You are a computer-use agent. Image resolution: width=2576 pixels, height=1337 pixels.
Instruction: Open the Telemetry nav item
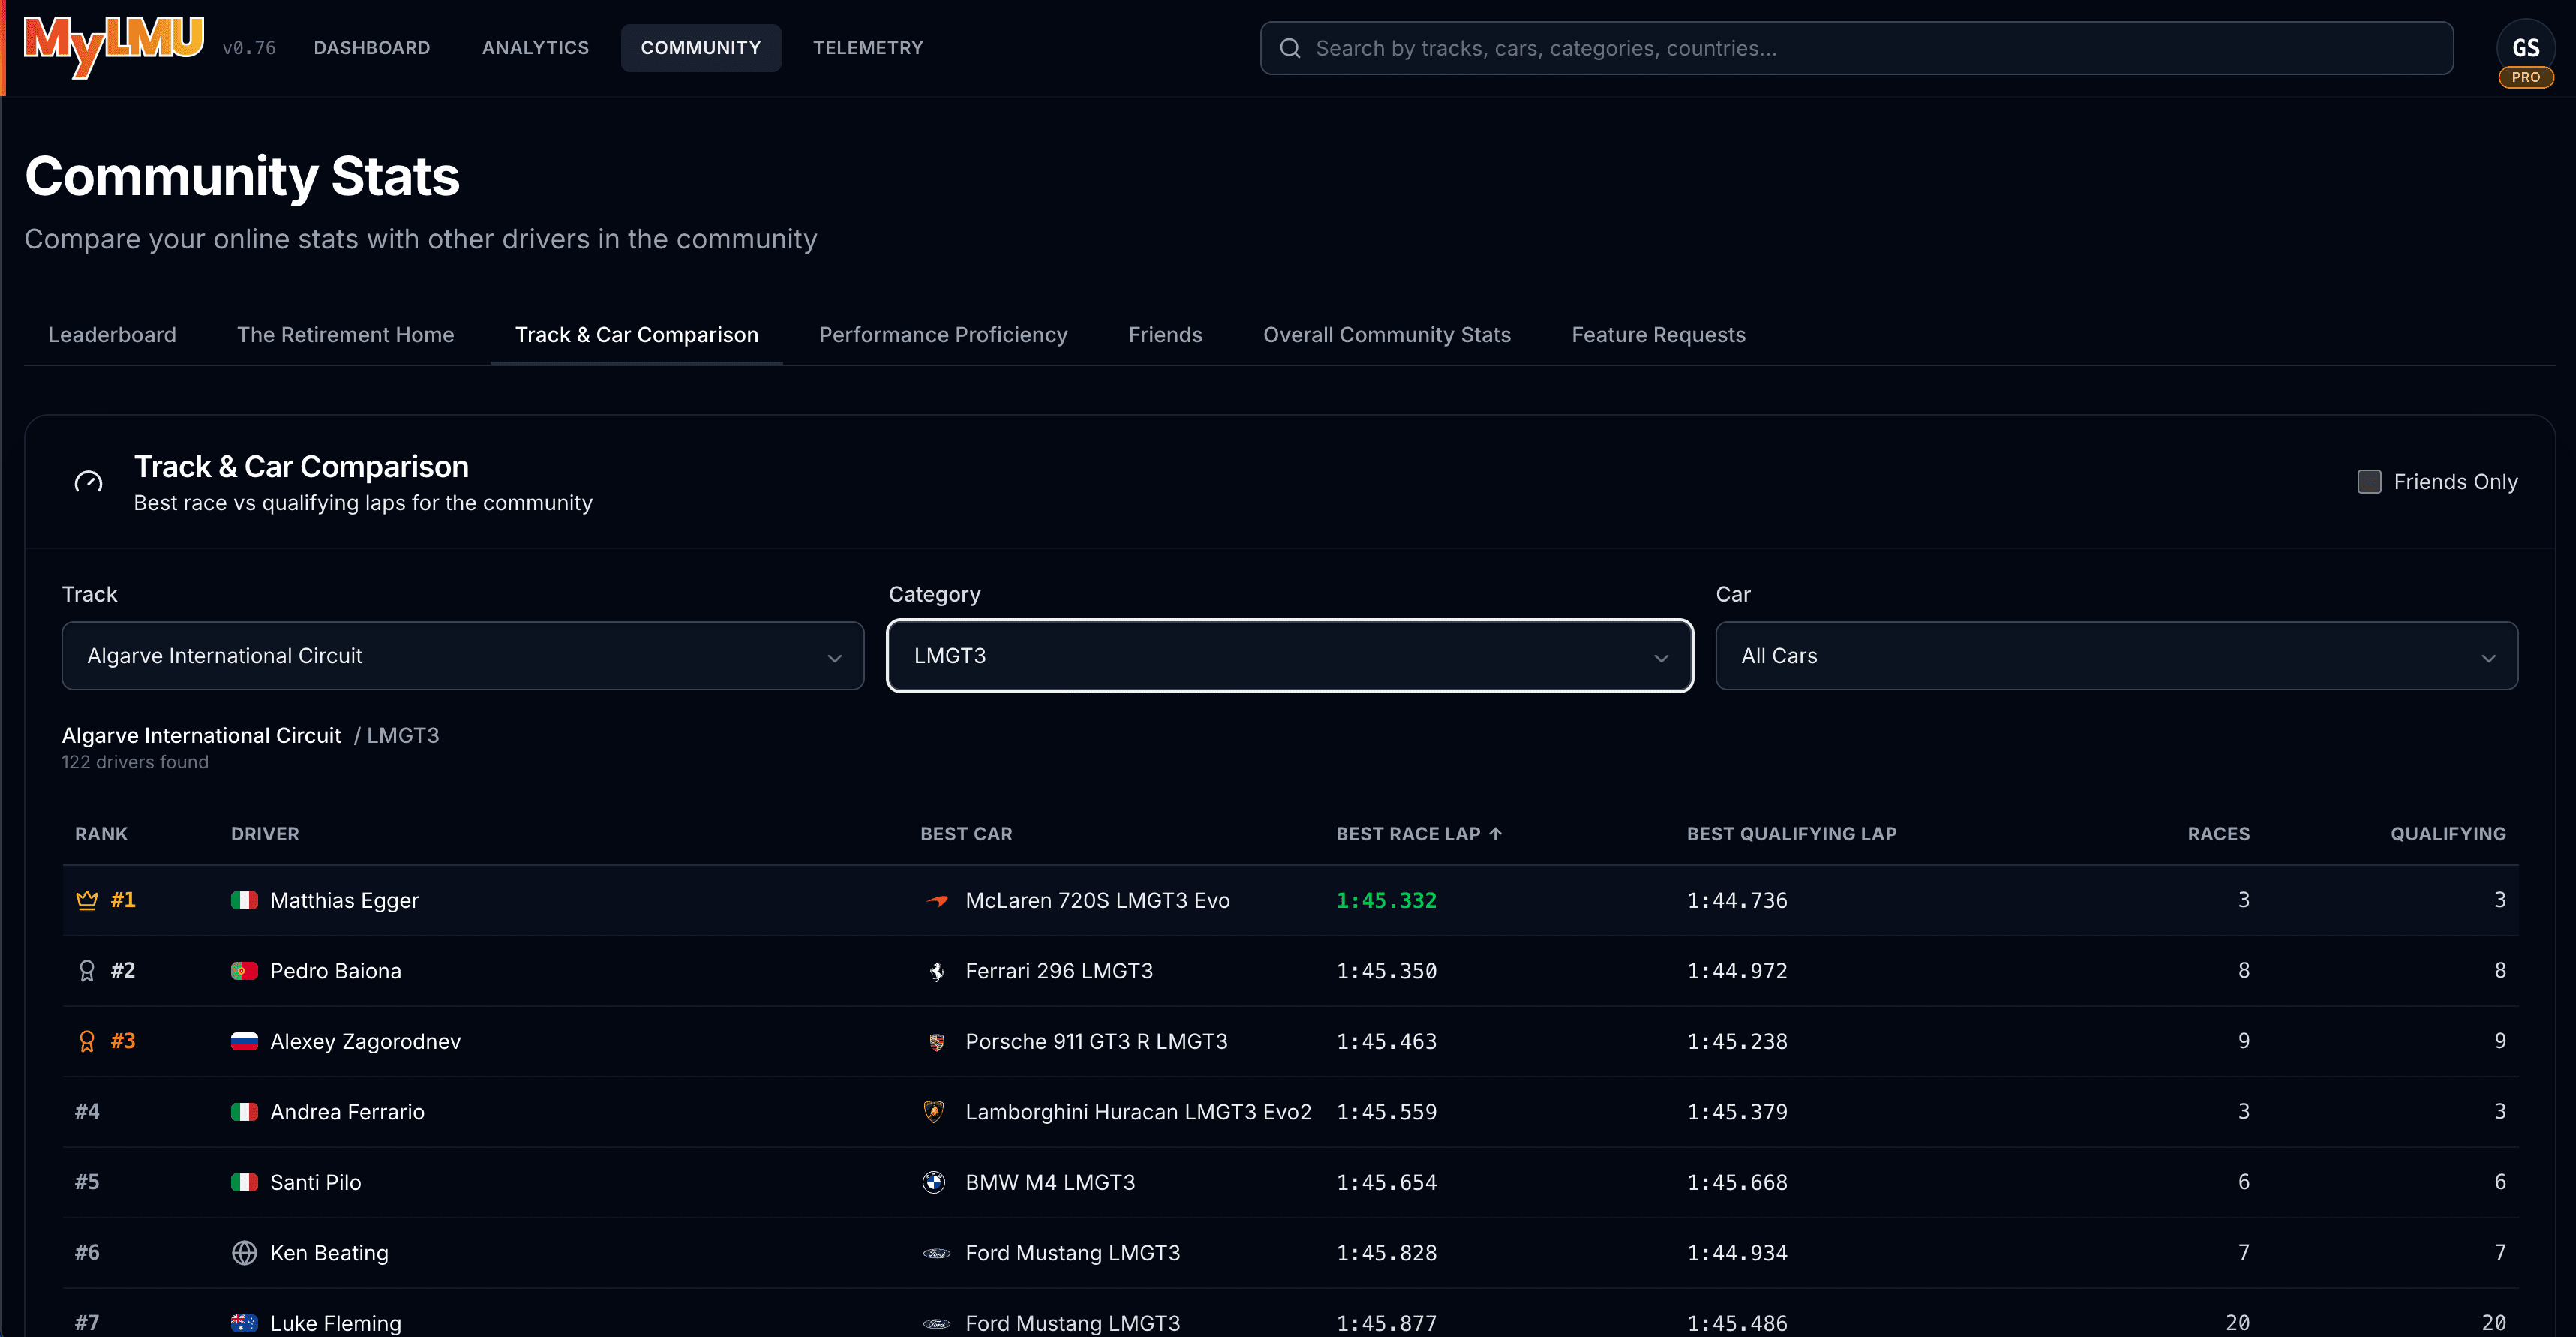click(867, 48)
